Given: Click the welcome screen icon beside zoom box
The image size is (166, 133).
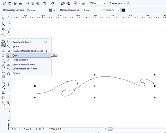Looking at the screenshot, I should pyautogui.click(x=83, y=3).
